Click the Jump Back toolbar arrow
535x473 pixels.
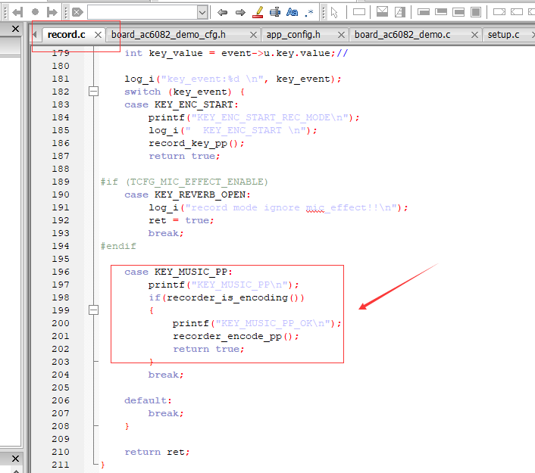17,13
